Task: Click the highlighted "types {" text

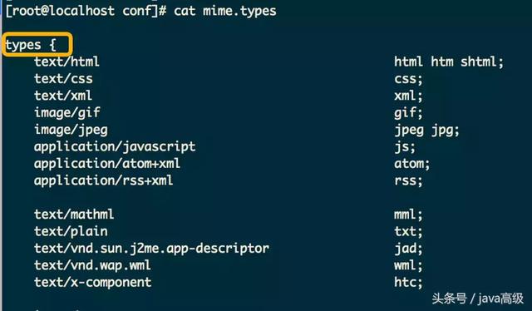Action: coord(31,45)
